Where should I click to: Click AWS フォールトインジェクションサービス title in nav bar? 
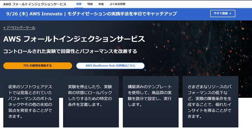point(35,4)
